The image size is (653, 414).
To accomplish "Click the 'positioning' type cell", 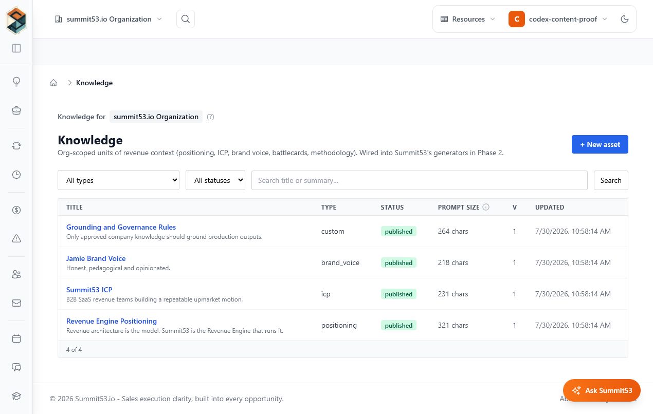I will pyautogui.click(x=339, y=325).
